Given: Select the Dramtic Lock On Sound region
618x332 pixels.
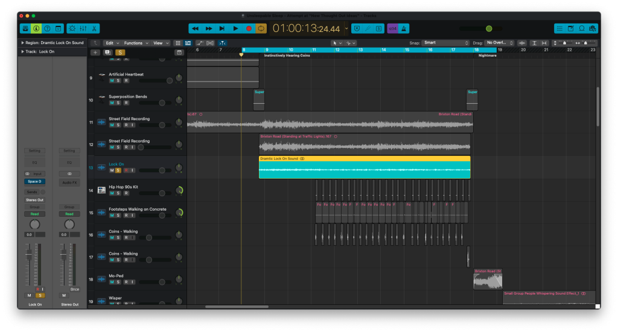Looking at the screenshot, I should (x=365, y=168).
